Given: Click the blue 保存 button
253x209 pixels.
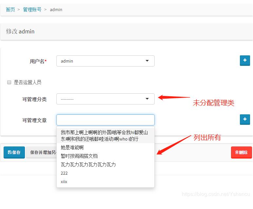Looking at the screenshot, I should tap(14, 152).
